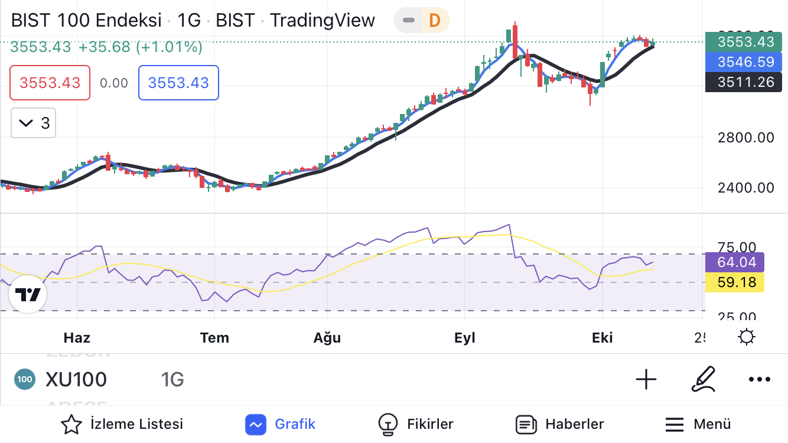788x443 pixels.
Task: Switch to the Haberler tab
Action: [560, 424]
